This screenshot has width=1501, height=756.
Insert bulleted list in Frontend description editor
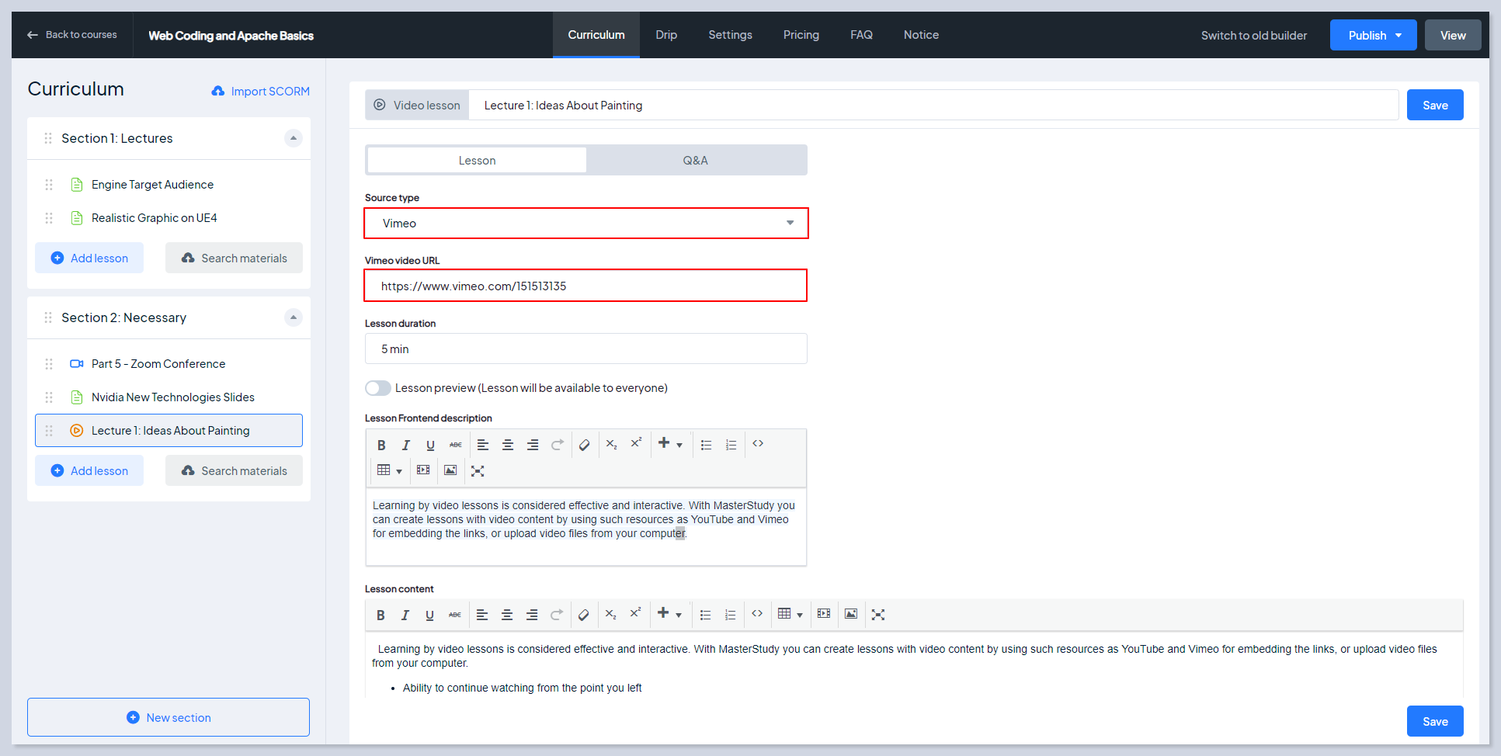(706, 445)
